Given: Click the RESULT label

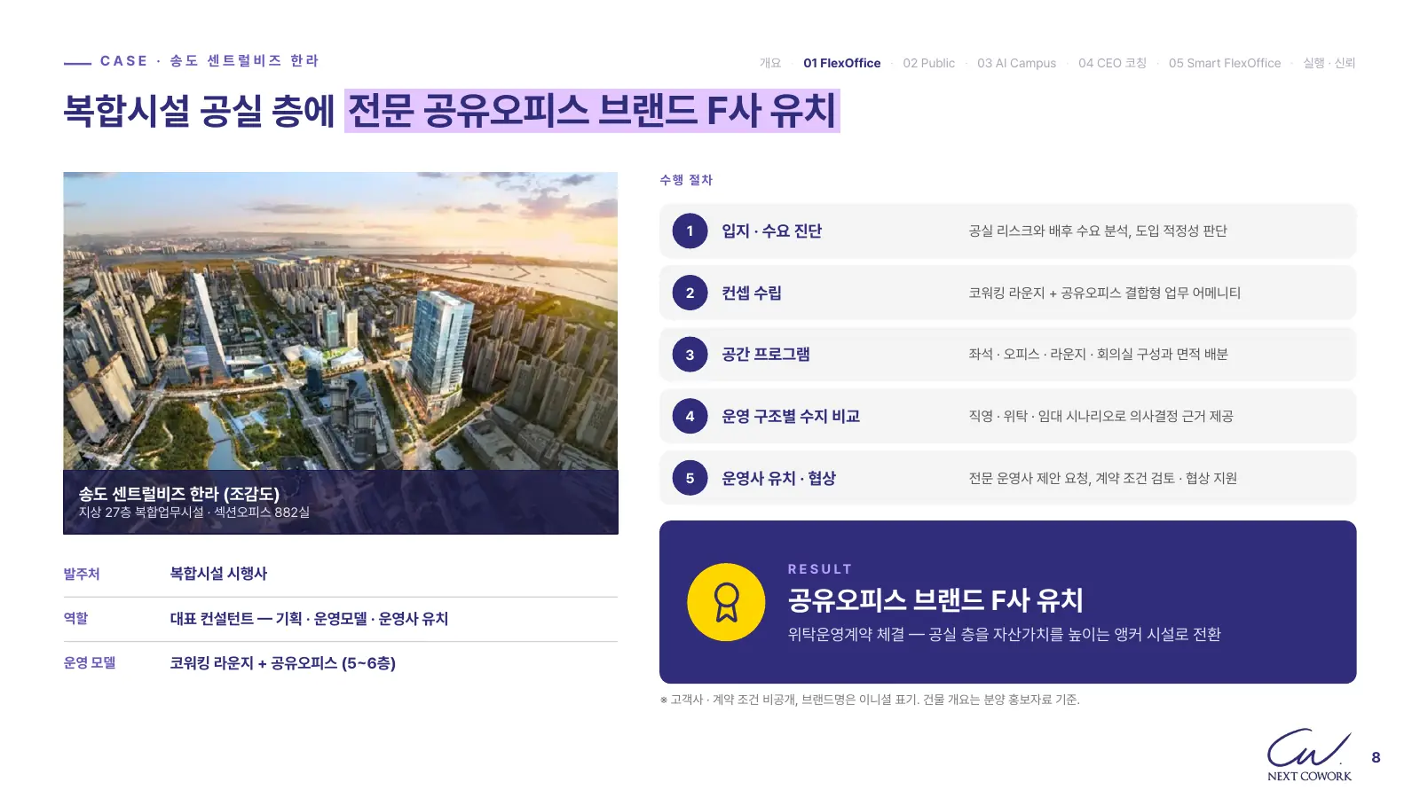Looking at the screenshot, I should point(820,569).
